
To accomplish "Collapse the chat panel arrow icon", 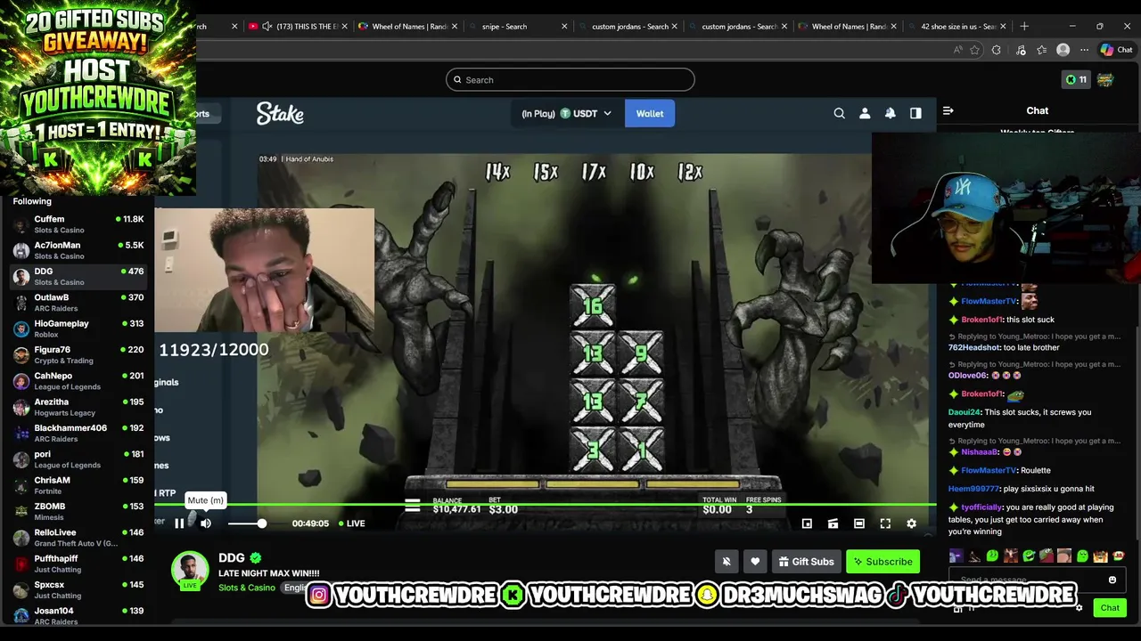I will point(948,111).
